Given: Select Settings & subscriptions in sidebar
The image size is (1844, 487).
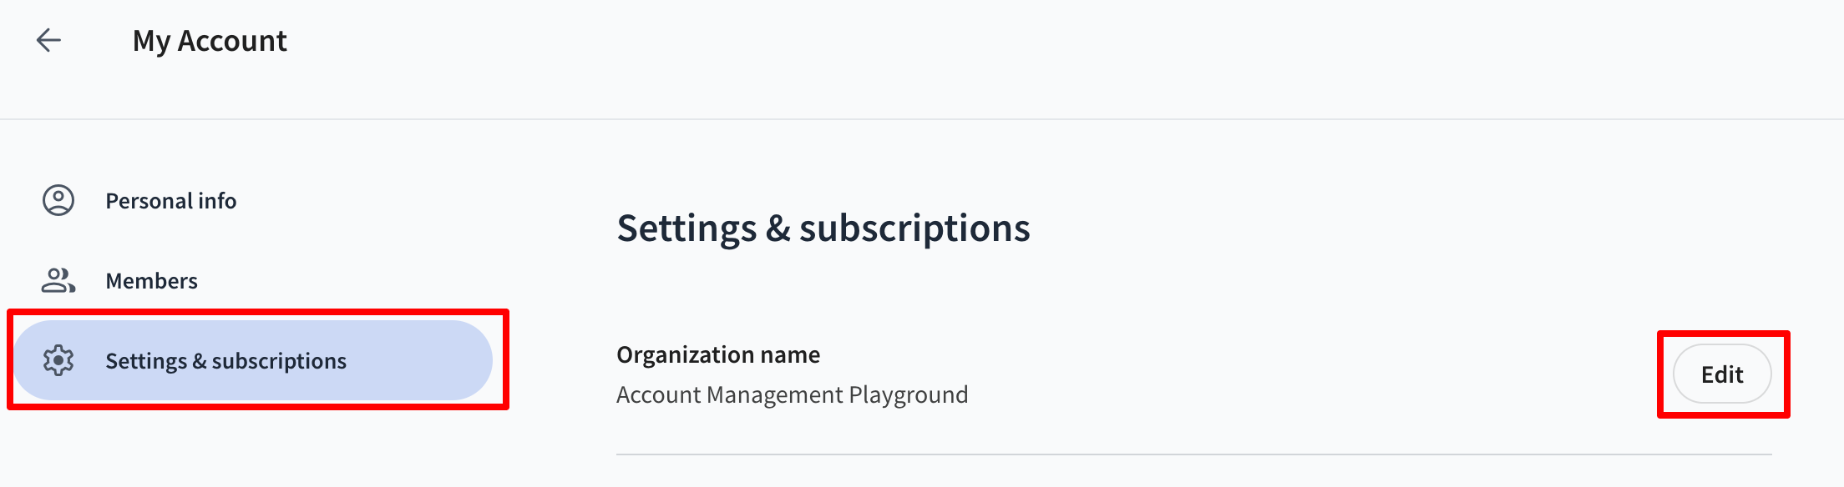Looking at the screenshot, I should tap(252, 360).
